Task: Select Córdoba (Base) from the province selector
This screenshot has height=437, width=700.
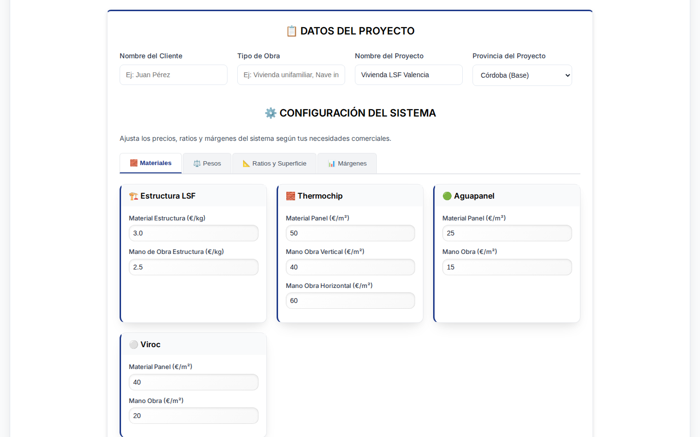Action: (522, 75)
